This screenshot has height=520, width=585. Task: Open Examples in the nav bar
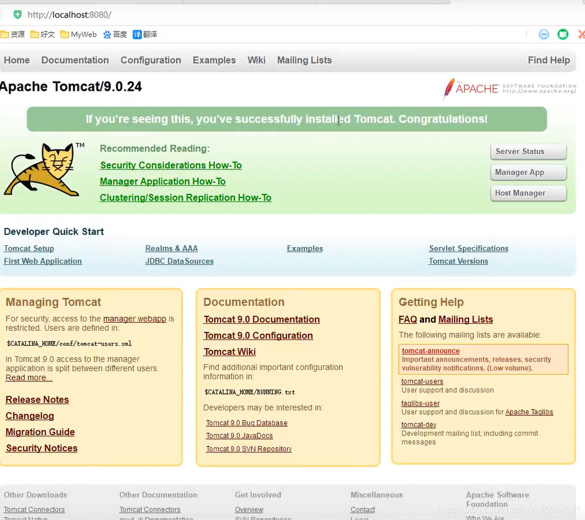coord(214,60)
